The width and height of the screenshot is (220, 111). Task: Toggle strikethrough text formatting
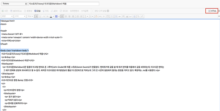[47, 16]
